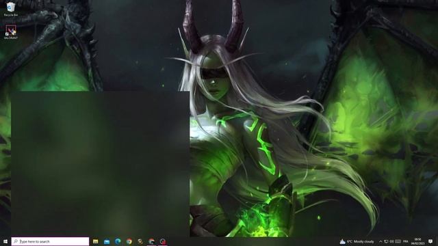Open File Explorer from the taskbar
This screenshot has width=438, height=246.
click(x=96, y=241)
